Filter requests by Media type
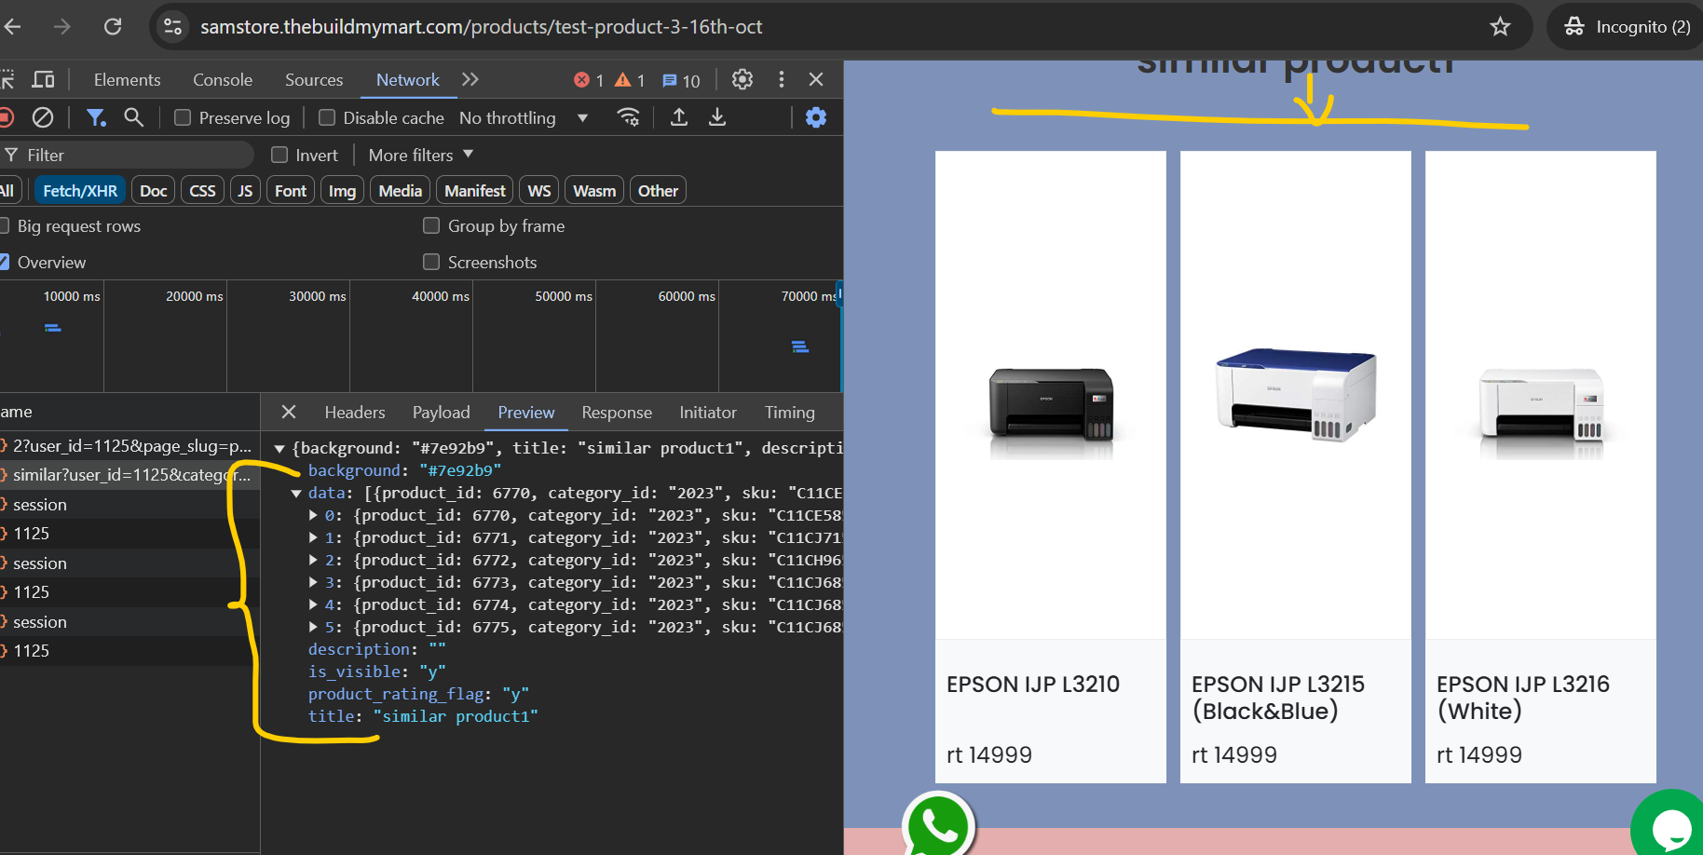 [x=401, y=190]
